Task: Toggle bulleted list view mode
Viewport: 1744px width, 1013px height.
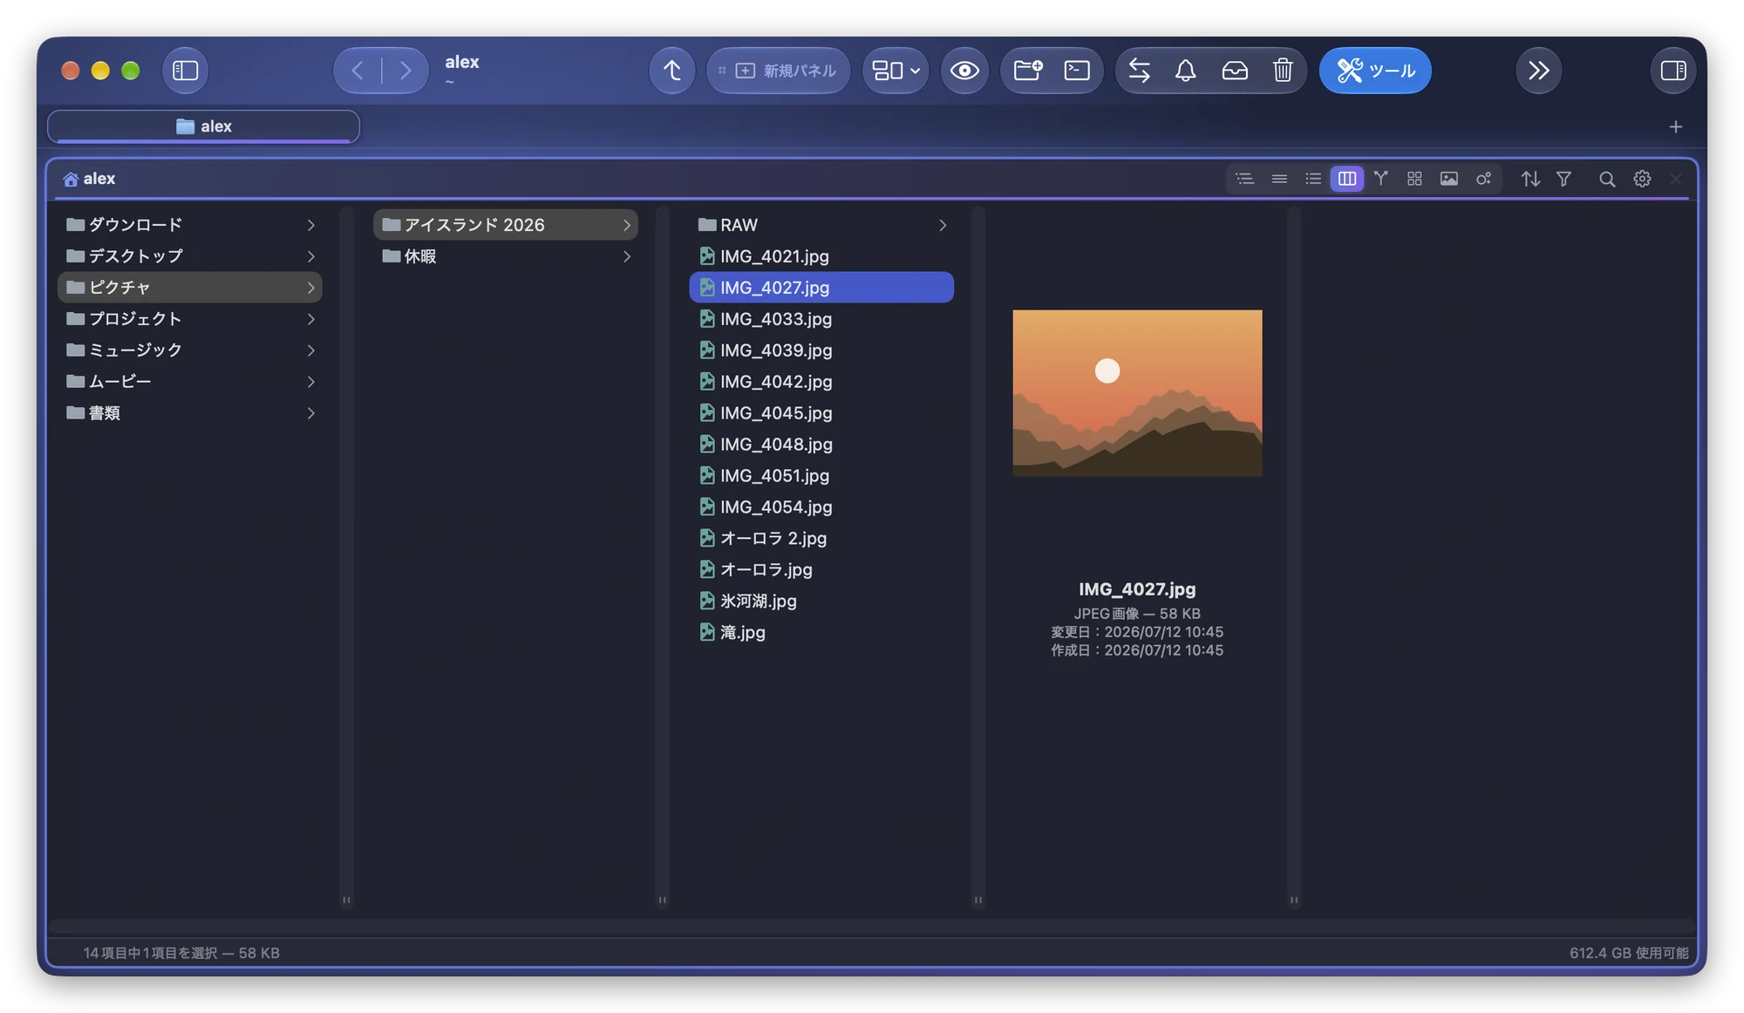Action: point(1312,179)
